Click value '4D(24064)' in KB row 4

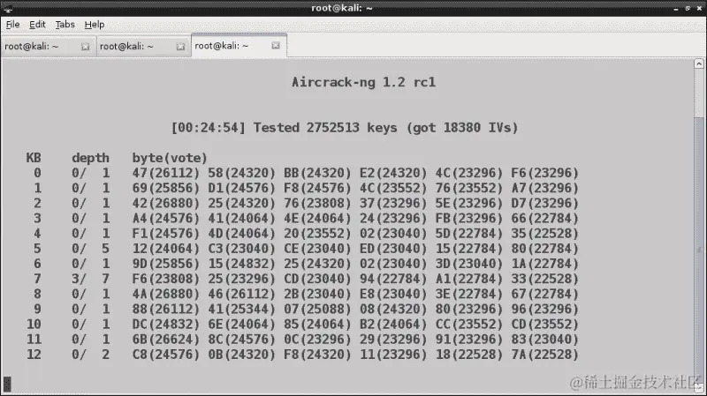click(x=241, y=234)
